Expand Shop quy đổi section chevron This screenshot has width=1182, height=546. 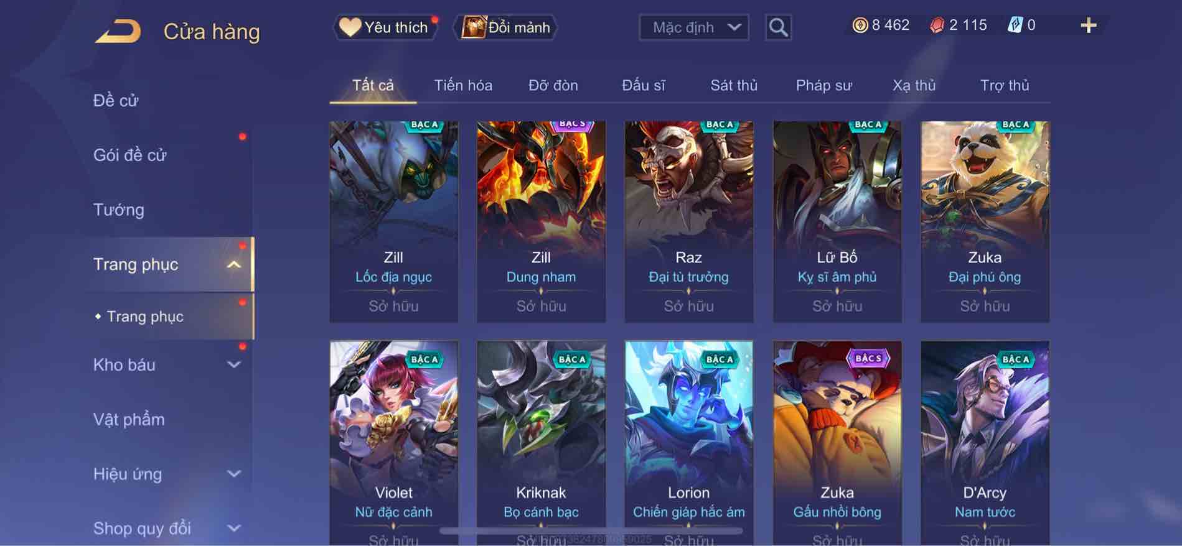click(x=233, y=529)
